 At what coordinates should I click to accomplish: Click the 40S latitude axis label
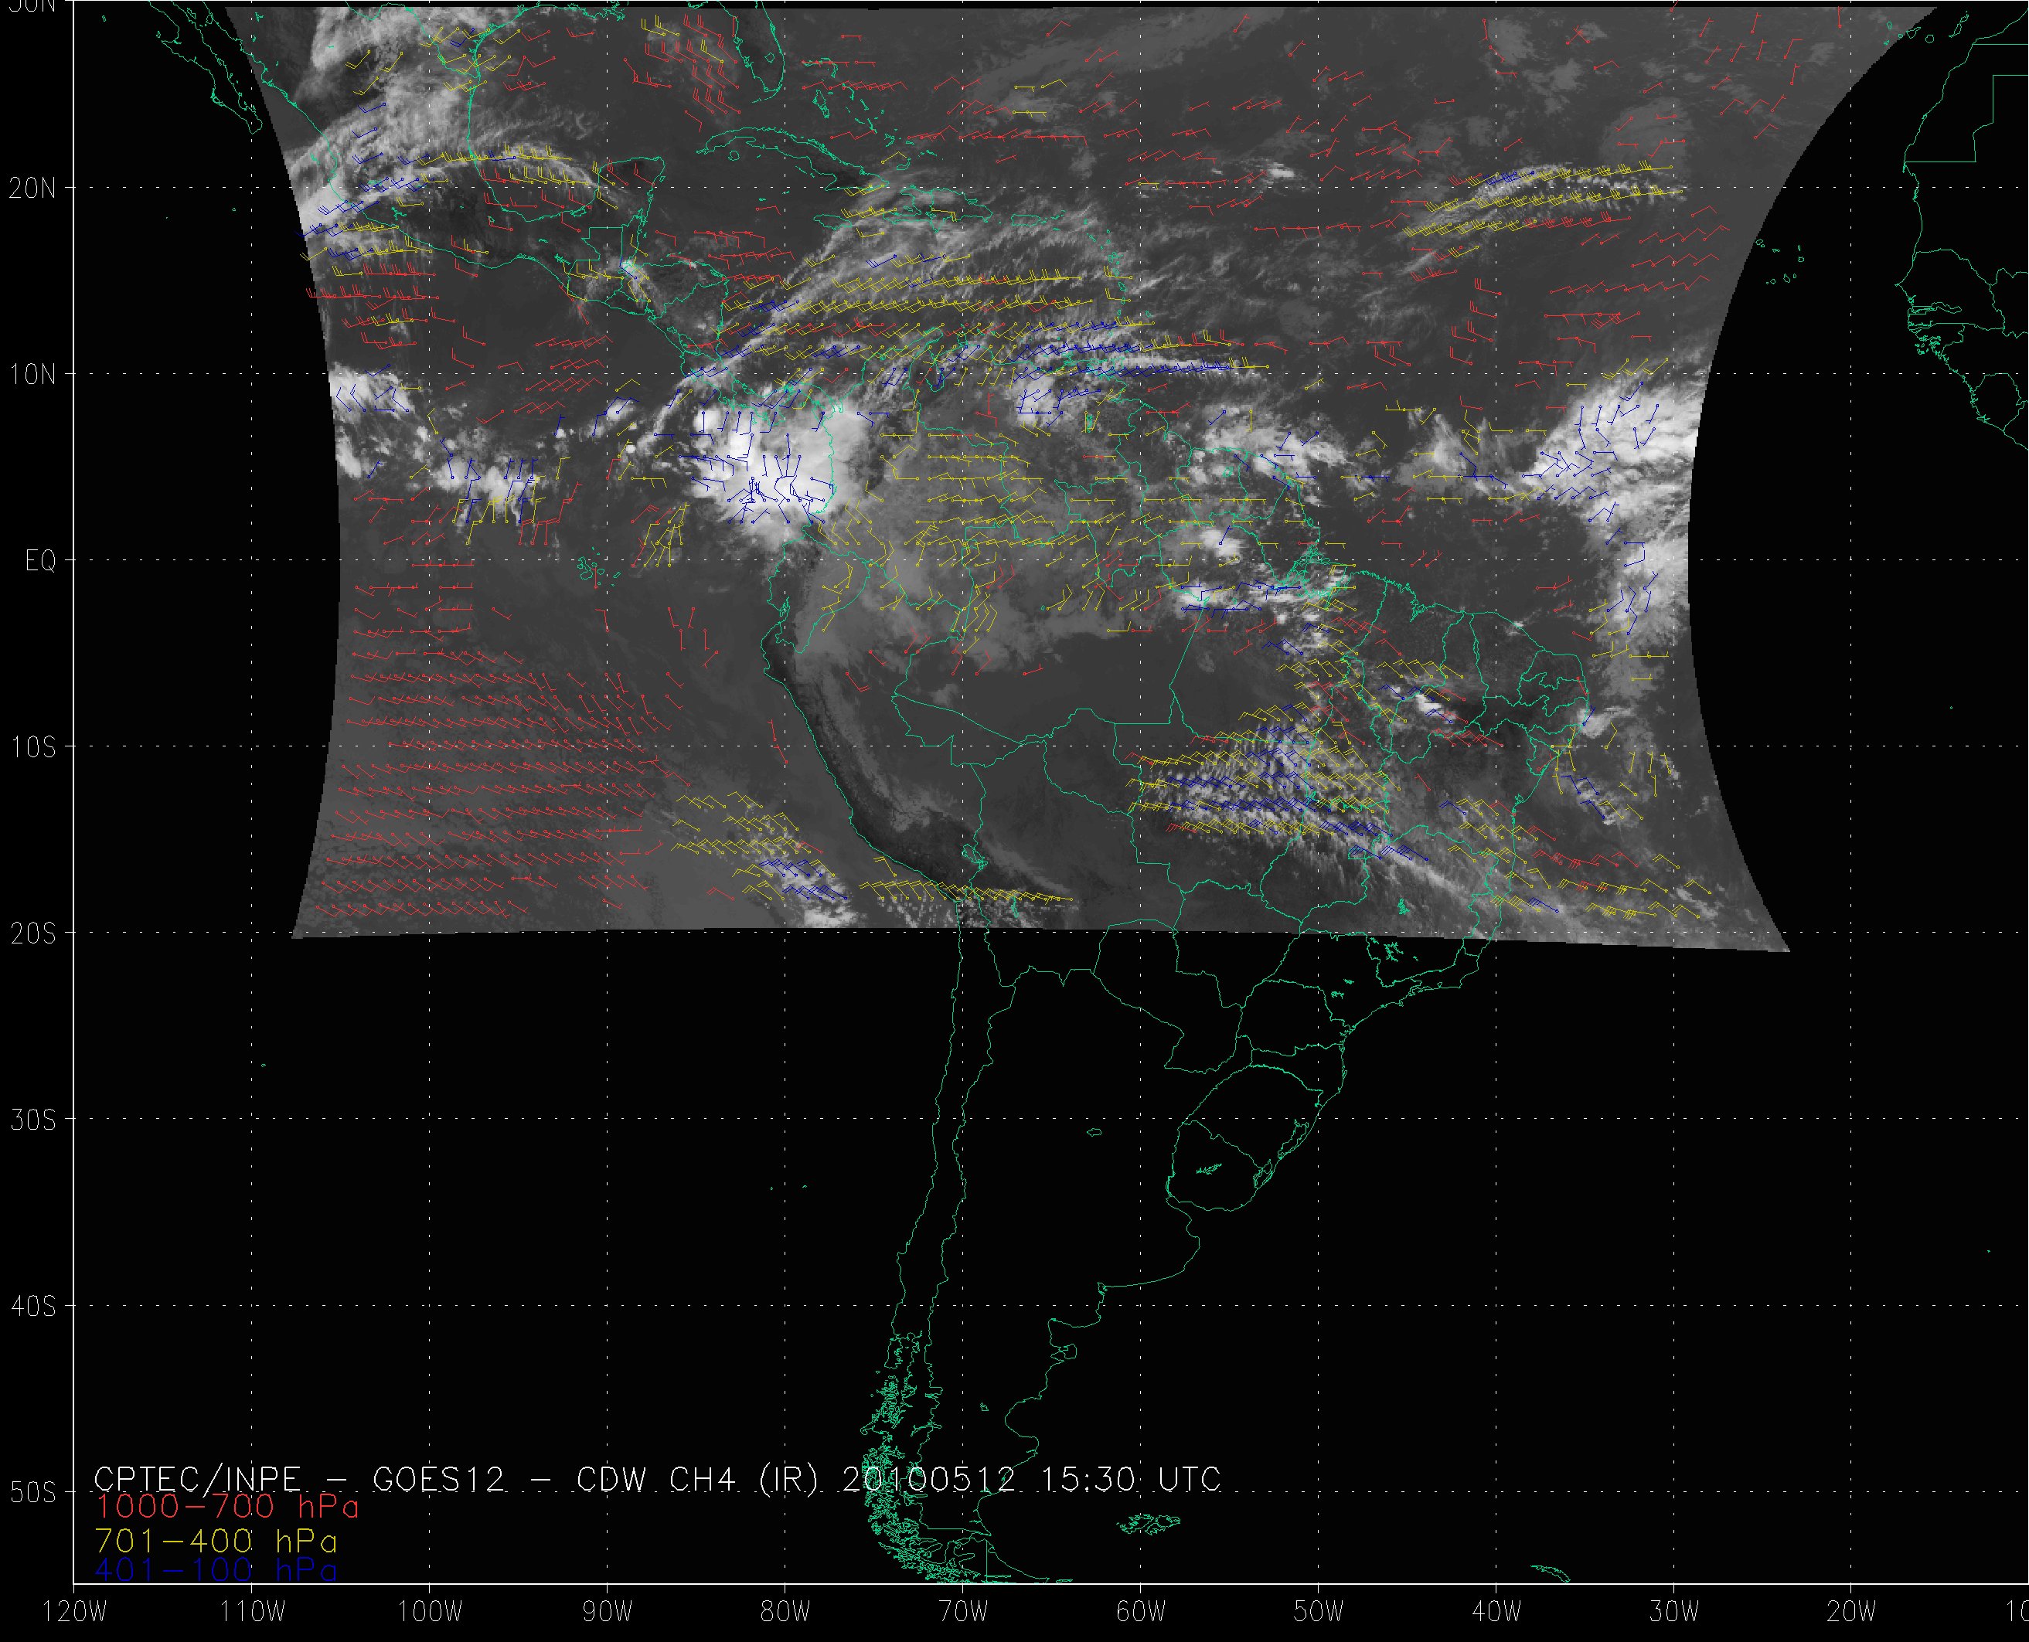tap(33, 1307)
